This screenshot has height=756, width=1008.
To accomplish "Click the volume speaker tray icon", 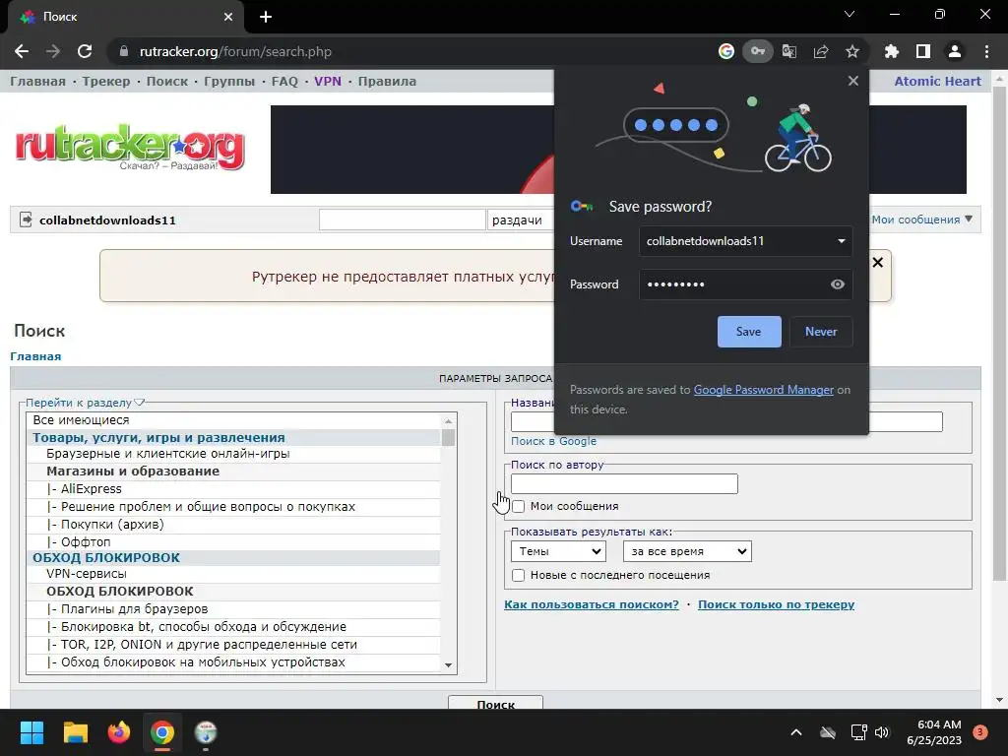I will pos(882,732).
